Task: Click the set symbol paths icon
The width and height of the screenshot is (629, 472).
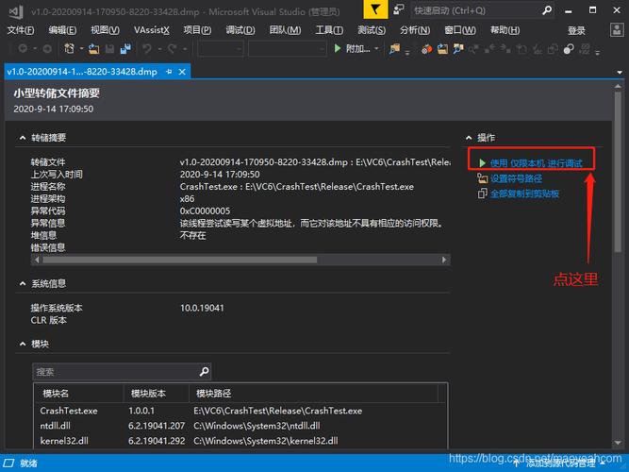Action: 482,178
